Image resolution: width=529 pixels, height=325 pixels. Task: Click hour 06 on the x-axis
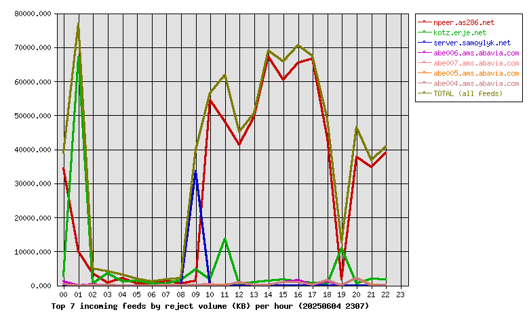(x=151, y=295)
